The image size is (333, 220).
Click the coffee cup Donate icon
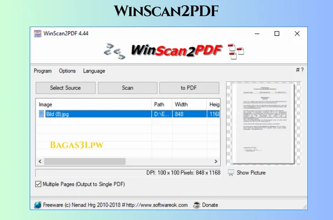coord(196,205)
